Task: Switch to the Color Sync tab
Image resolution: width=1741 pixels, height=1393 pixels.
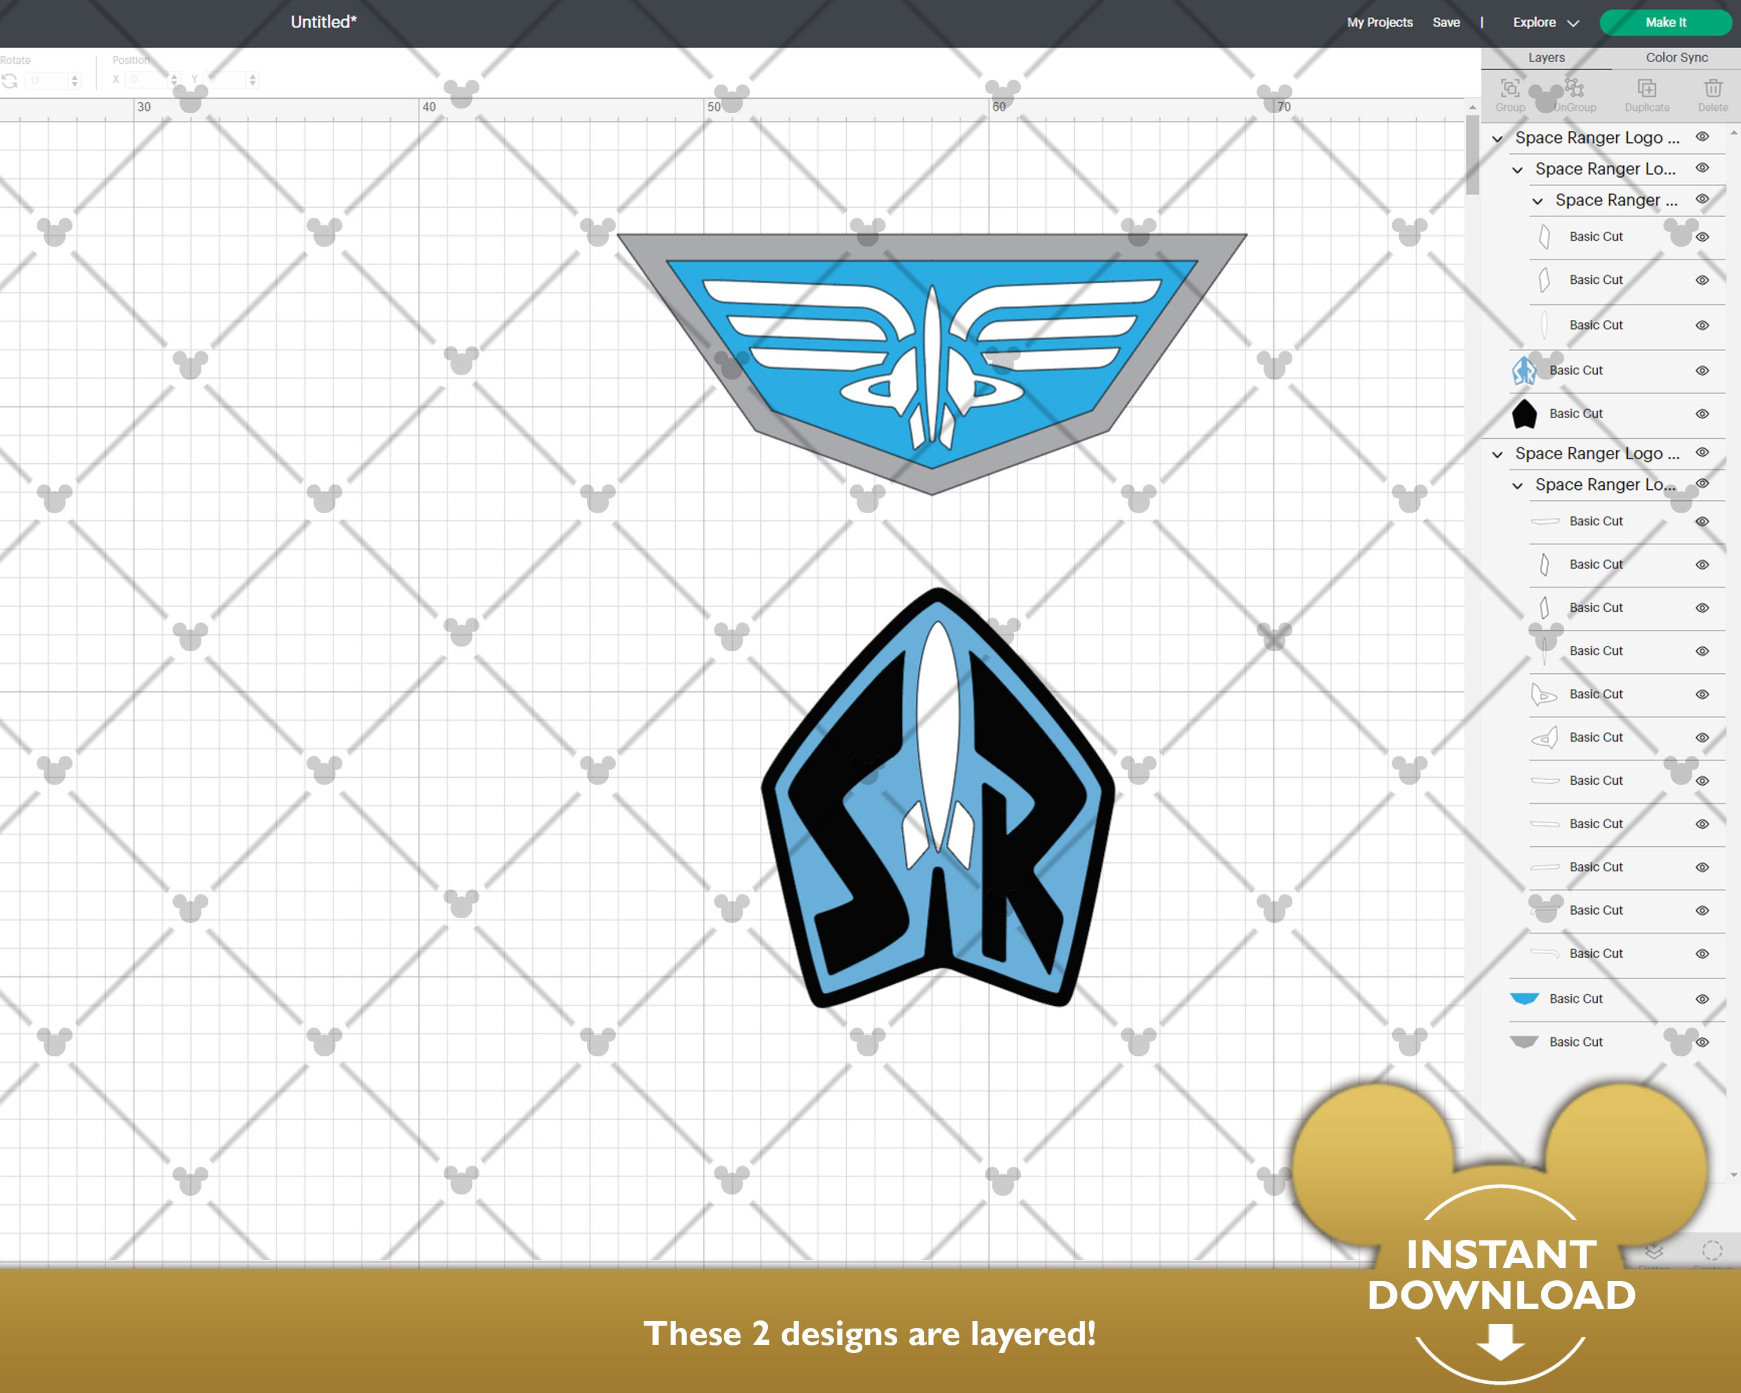Action: [x=1677, y=57]
